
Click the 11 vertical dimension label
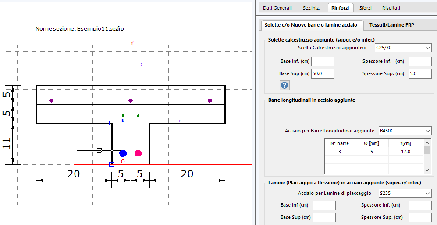point(7,143)
